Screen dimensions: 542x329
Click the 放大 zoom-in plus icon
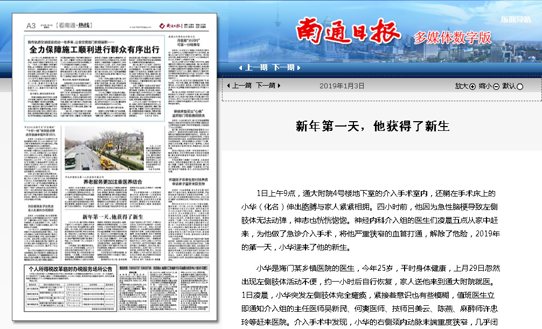pyautogui.click(x=472, y=86)
